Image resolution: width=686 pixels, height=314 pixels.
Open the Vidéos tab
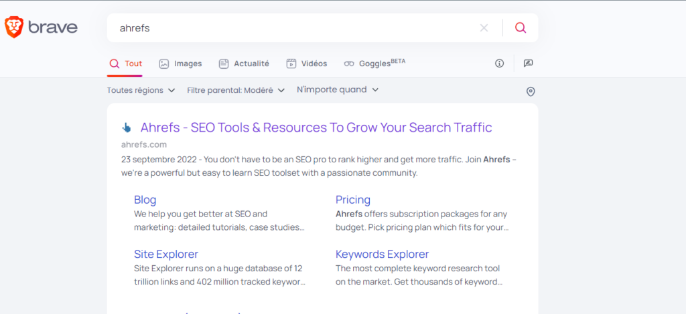[307, 63]
